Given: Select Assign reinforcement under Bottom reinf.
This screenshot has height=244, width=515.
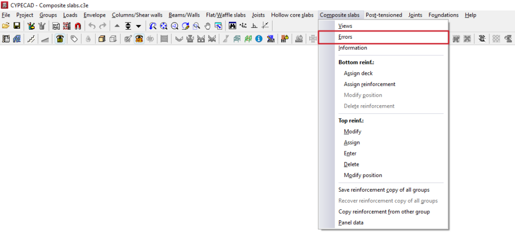Looking at the screenshot, I should (383, 84).
